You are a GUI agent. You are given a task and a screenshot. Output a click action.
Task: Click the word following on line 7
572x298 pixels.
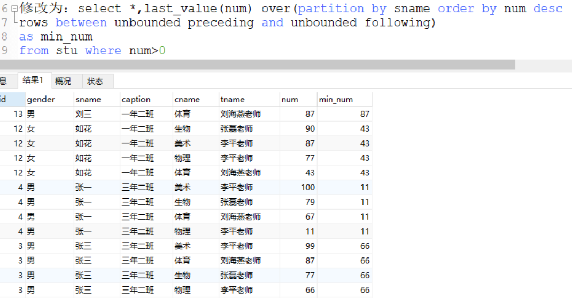pyautogui.click(x=397, y=23)
